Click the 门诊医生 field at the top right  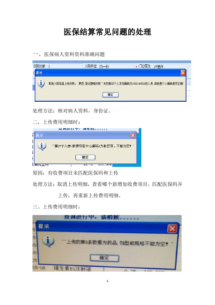(x=170, y=66)
